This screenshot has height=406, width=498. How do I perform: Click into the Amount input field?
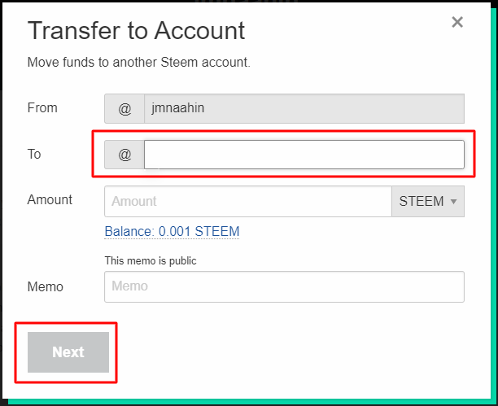[248, 201]
